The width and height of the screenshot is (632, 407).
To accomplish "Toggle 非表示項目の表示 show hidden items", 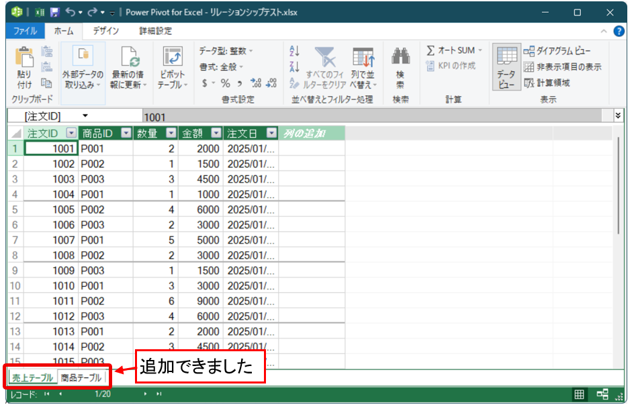I will (x=562, y=67).
